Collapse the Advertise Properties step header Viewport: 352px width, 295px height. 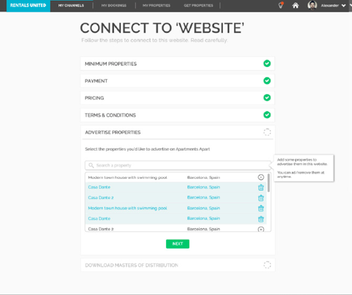[x=177, y=132]
